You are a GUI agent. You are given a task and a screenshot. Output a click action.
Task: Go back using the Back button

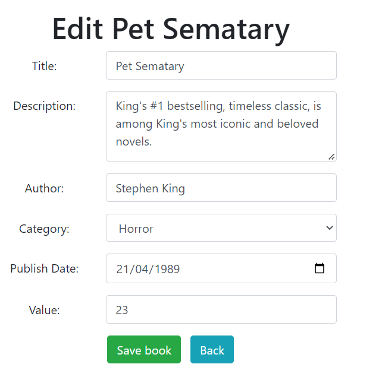(212, 350)
